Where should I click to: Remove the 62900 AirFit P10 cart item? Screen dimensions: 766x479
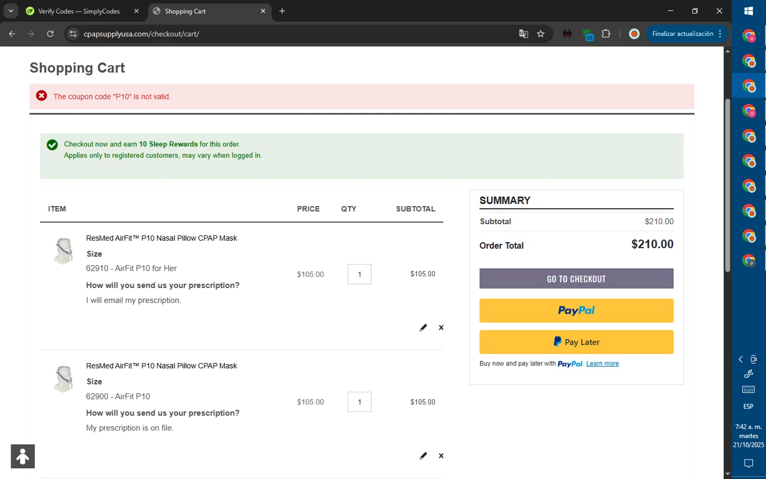click(441, 456)
